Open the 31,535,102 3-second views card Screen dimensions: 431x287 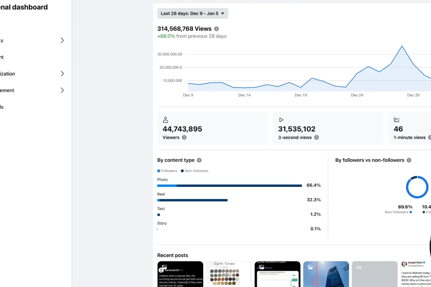coord(328,129)
